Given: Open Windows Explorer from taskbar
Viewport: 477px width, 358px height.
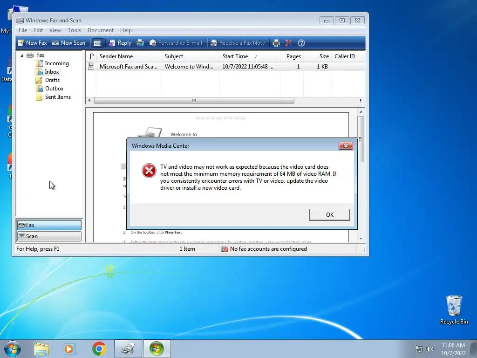Looking at the screenshot, I should (41, 349).
